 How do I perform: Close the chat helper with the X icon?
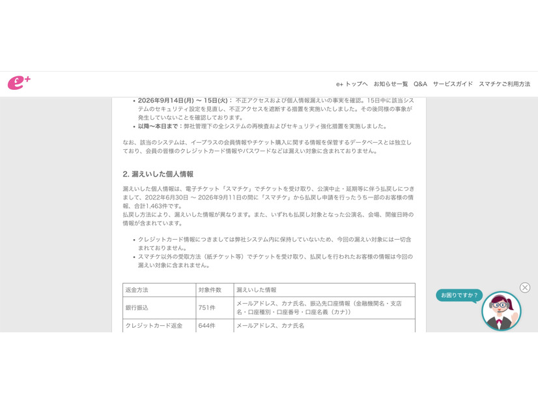(x=524, y=287)
